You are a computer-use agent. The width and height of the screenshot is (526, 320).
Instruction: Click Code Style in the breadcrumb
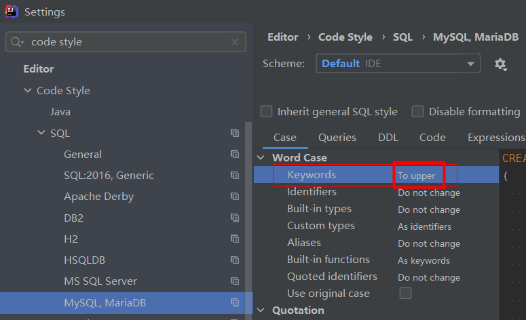pos(345,37)
